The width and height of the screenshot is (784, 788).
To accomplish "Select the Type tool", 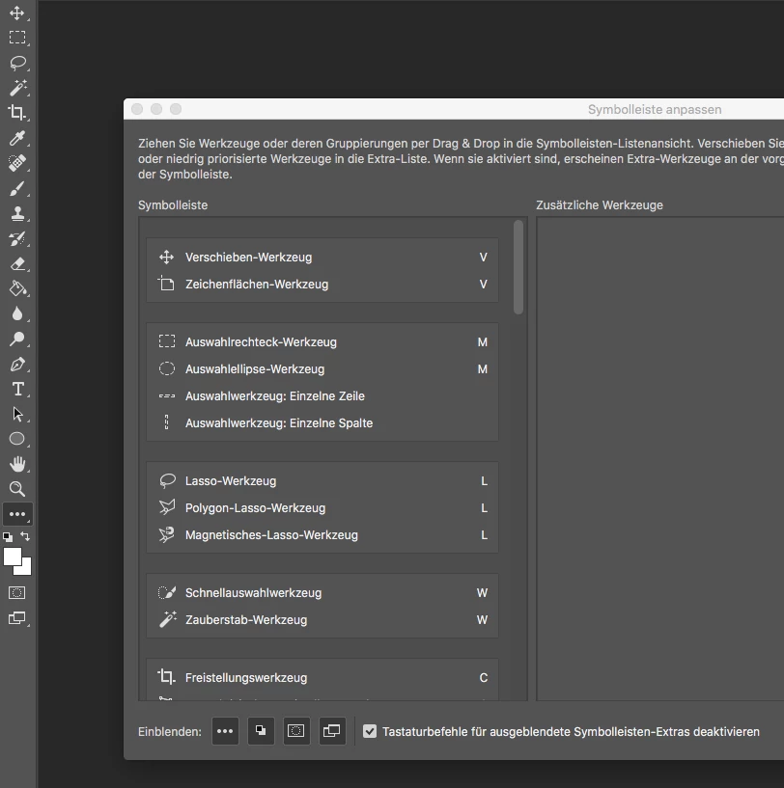I will pos(17,390).
